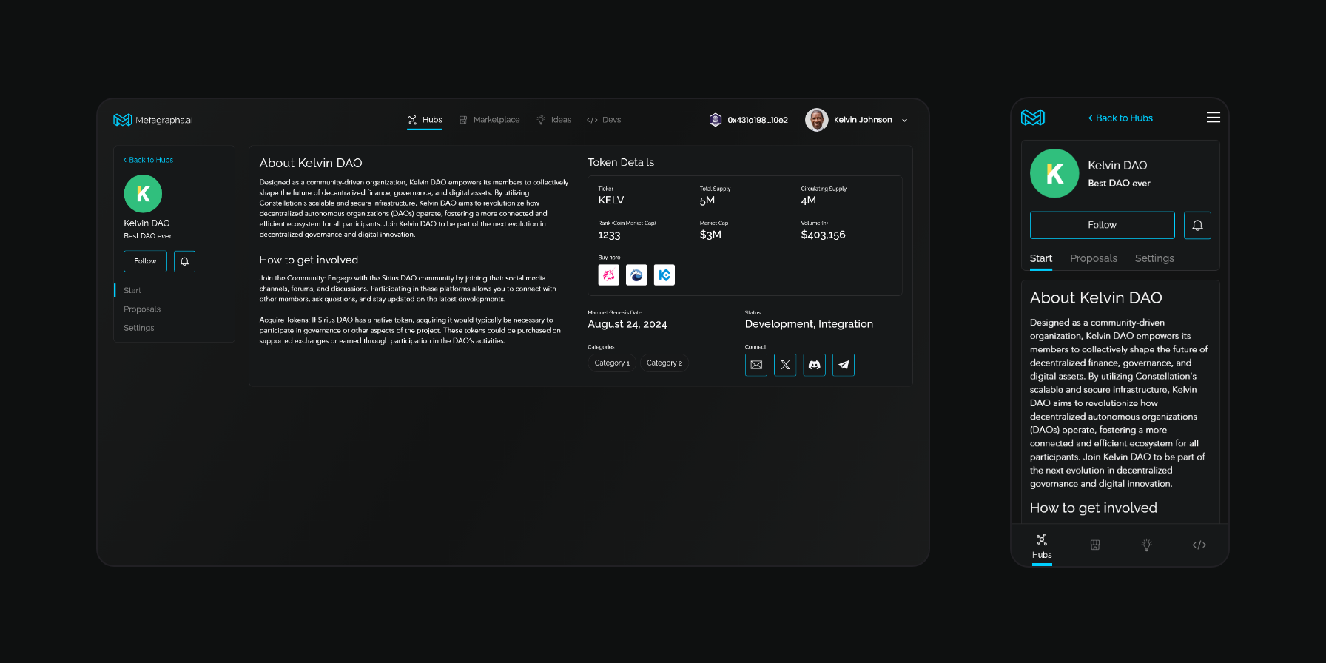Tap the Devs code icon in mobile bottom bar
This screenshot has height=663, width=1326.
(x=1199, y=545)
